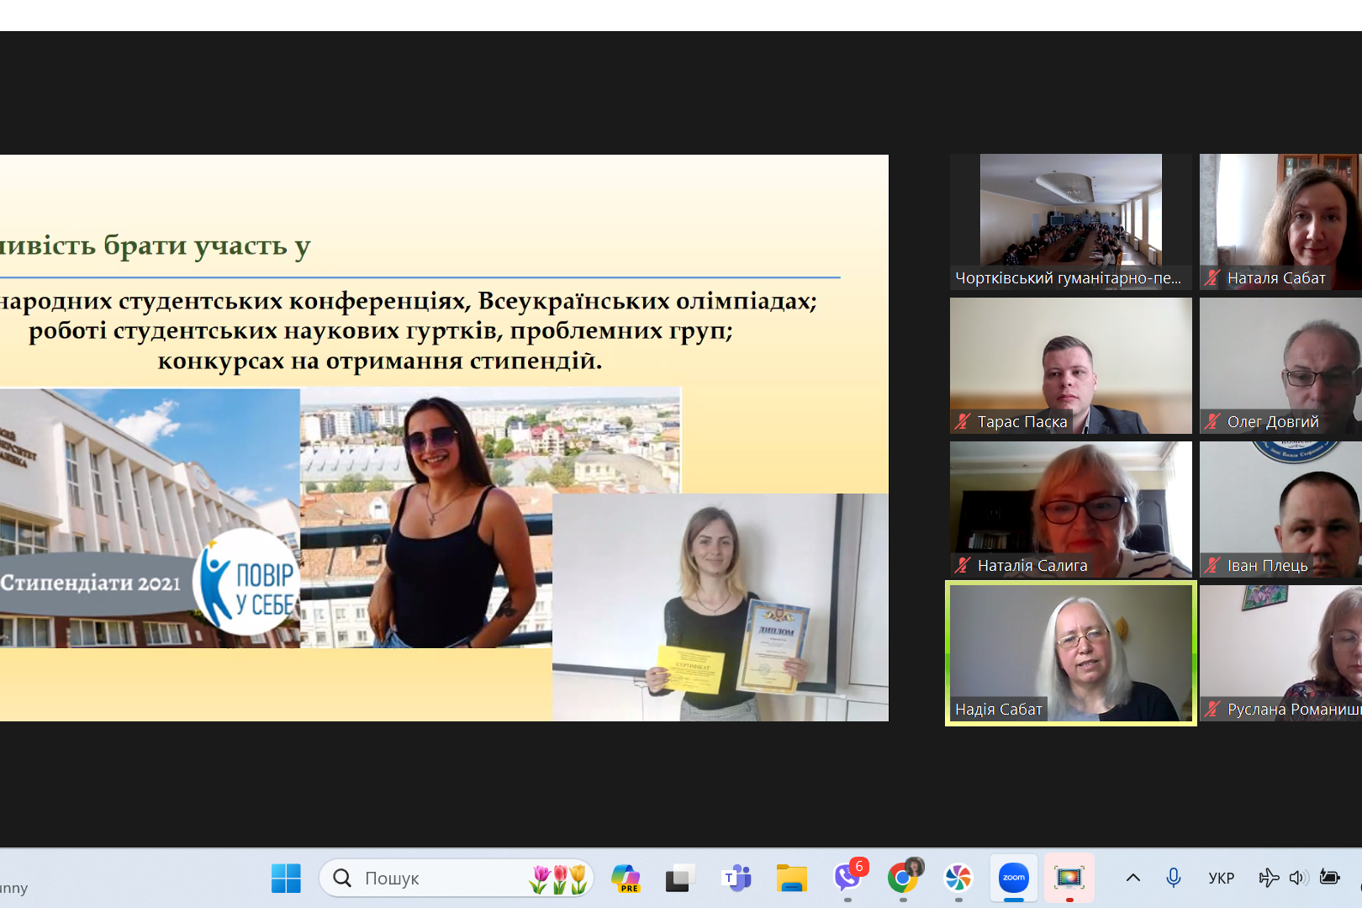
Task: Open the Snipping Tool recording icon
Action: pyautogui.click(x=1069, y=879)
